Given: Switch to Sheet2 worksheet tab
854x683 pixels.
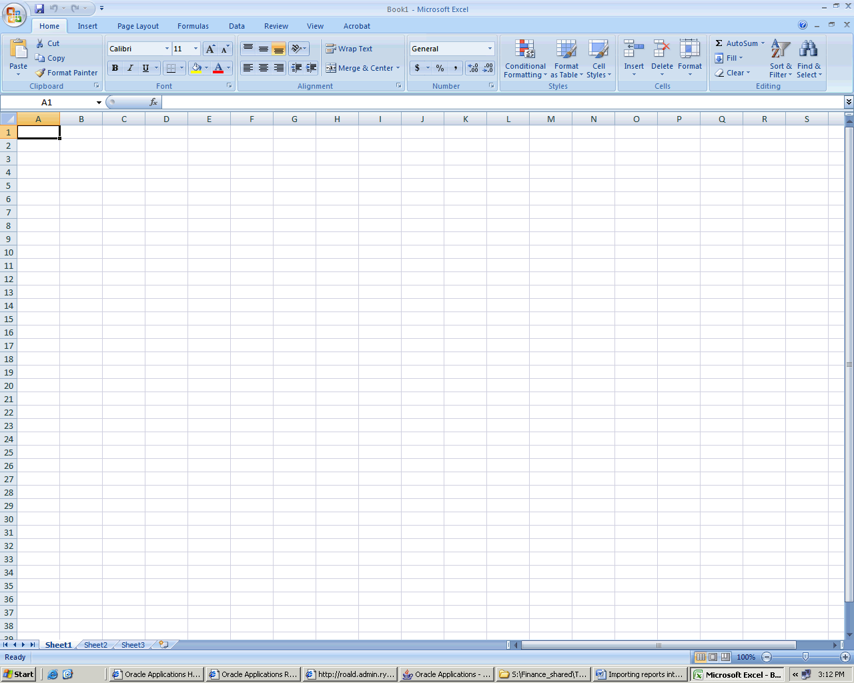Looking at the screenshot, I should point(95,645).
